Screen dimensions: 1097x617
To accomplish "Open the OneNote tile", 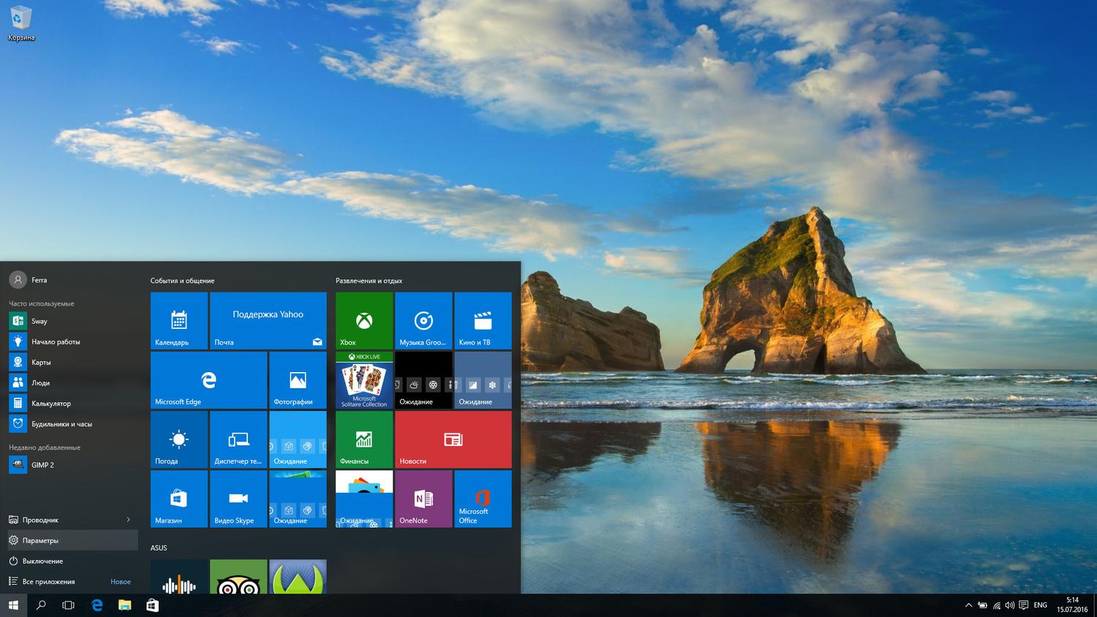I will click(423, 499).
